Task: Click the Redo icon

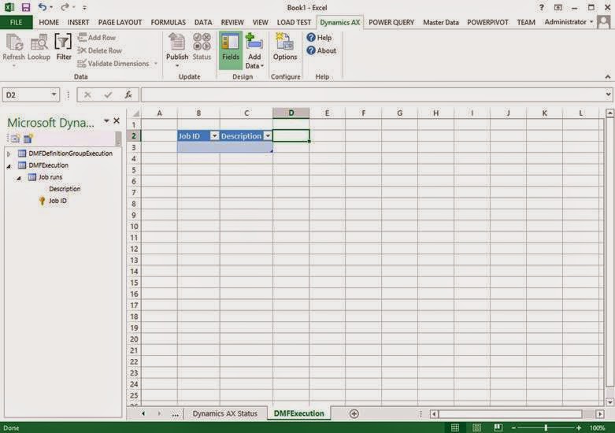Action: tap(65, 7)
